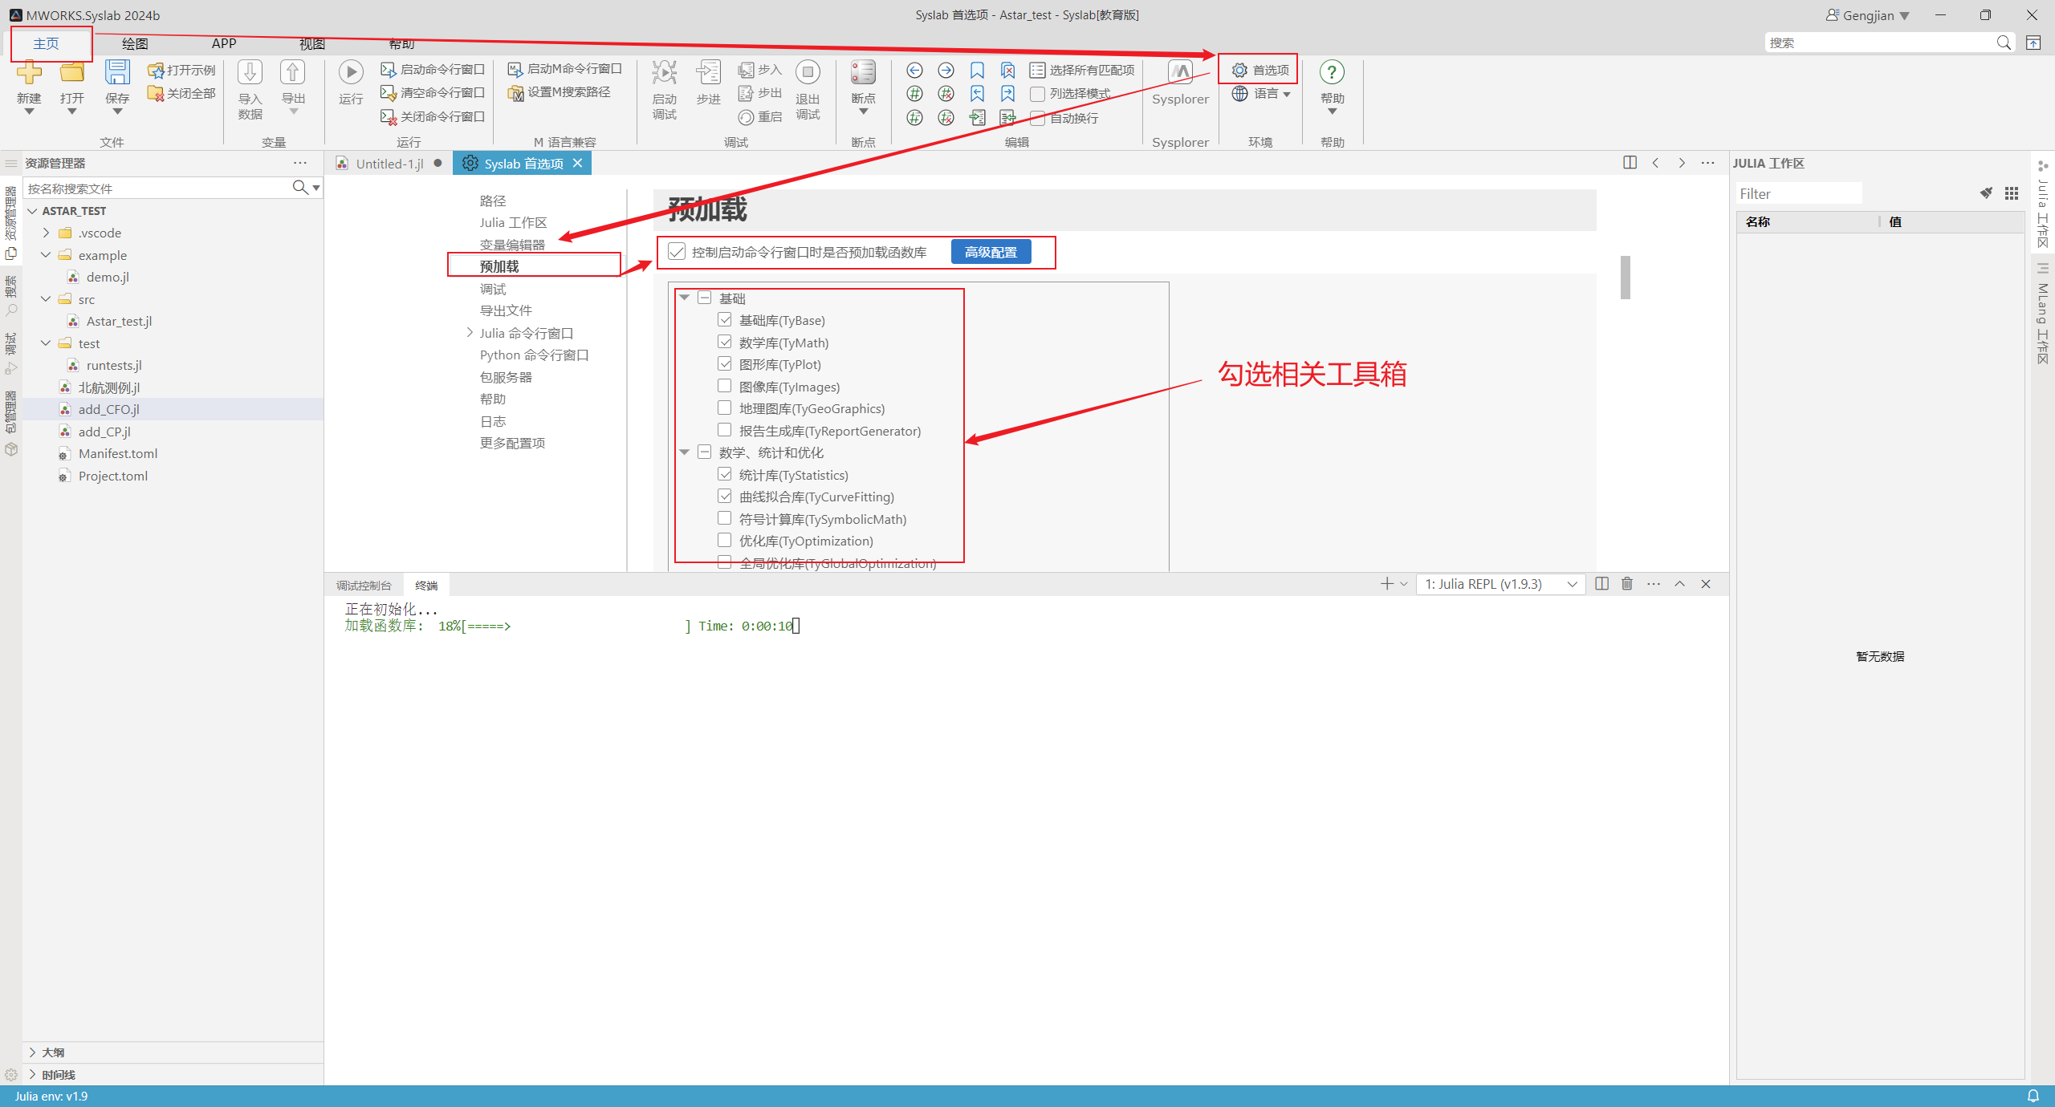Collapse the 数学、统计和优化 group

pos(685,452)
